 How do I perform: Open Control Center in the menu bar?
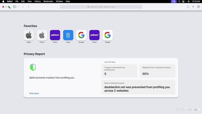tap(184, 1)
